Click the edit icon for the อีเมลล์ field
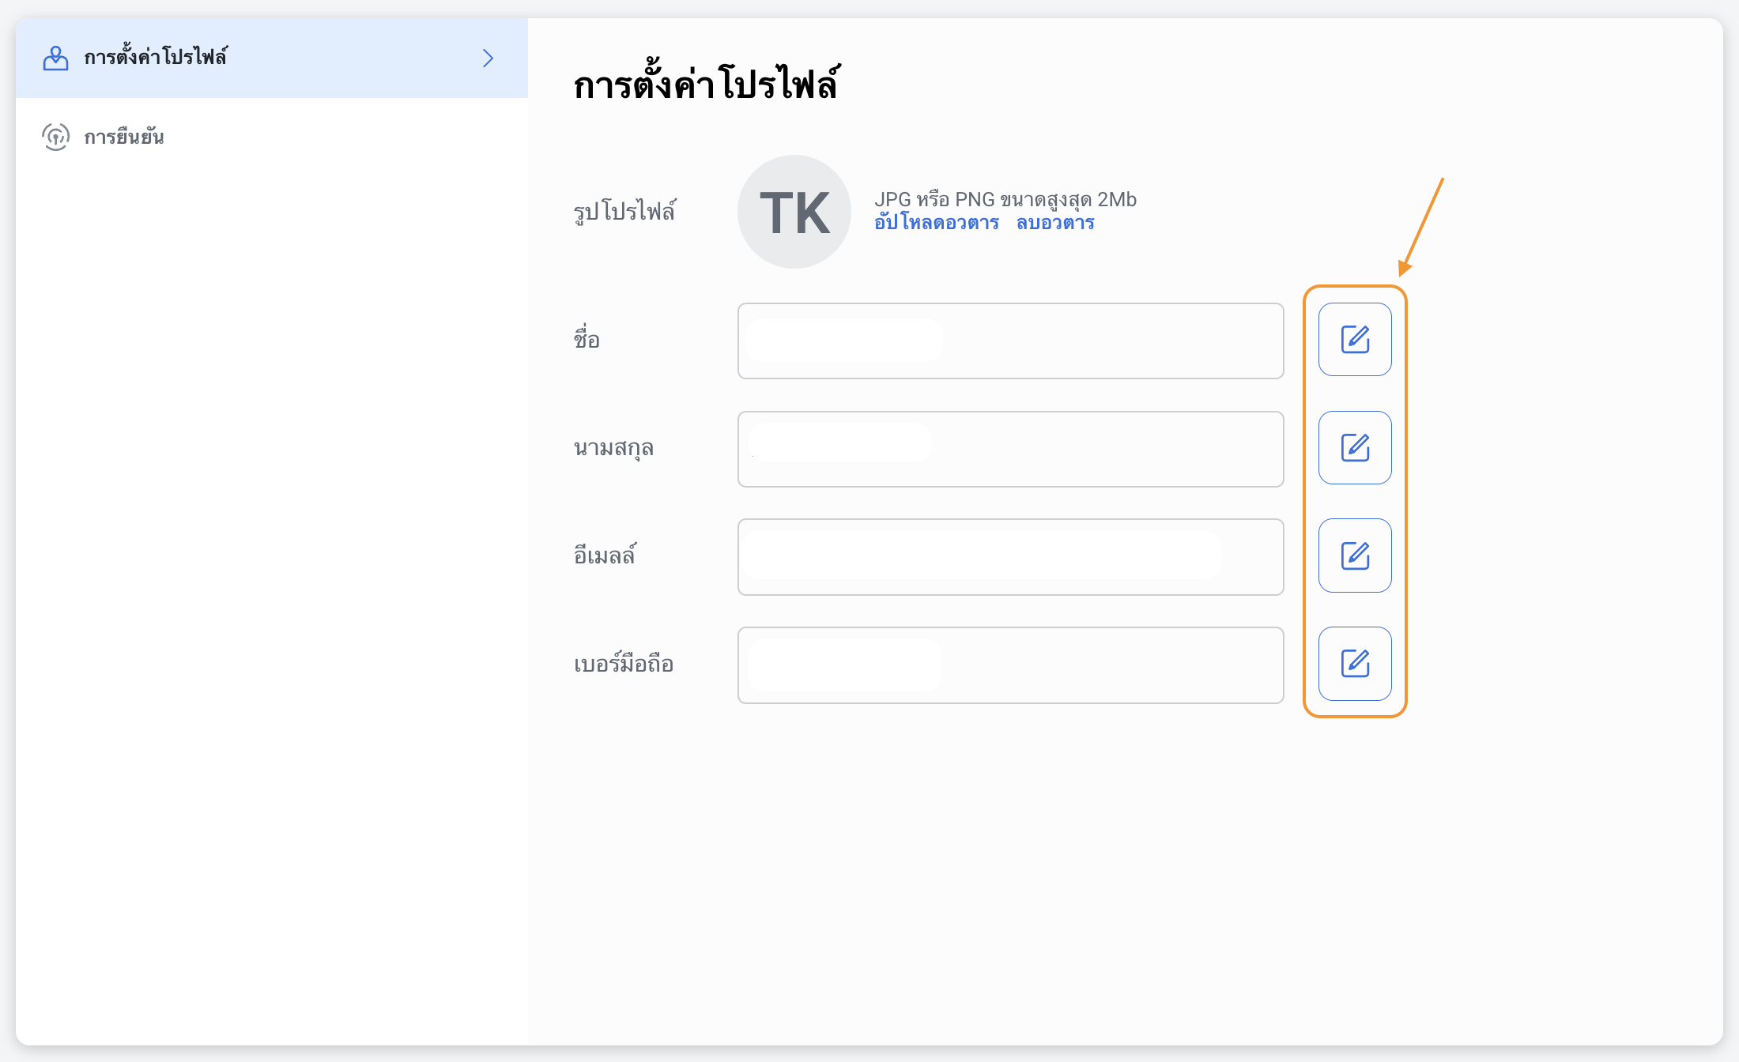 coord(1355,555)
